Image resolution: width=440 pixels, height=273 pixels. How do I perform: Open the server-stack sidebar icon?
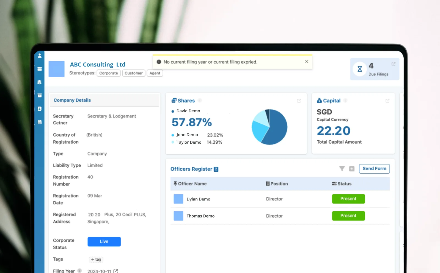pyautogui.click(x=40, y=69)
